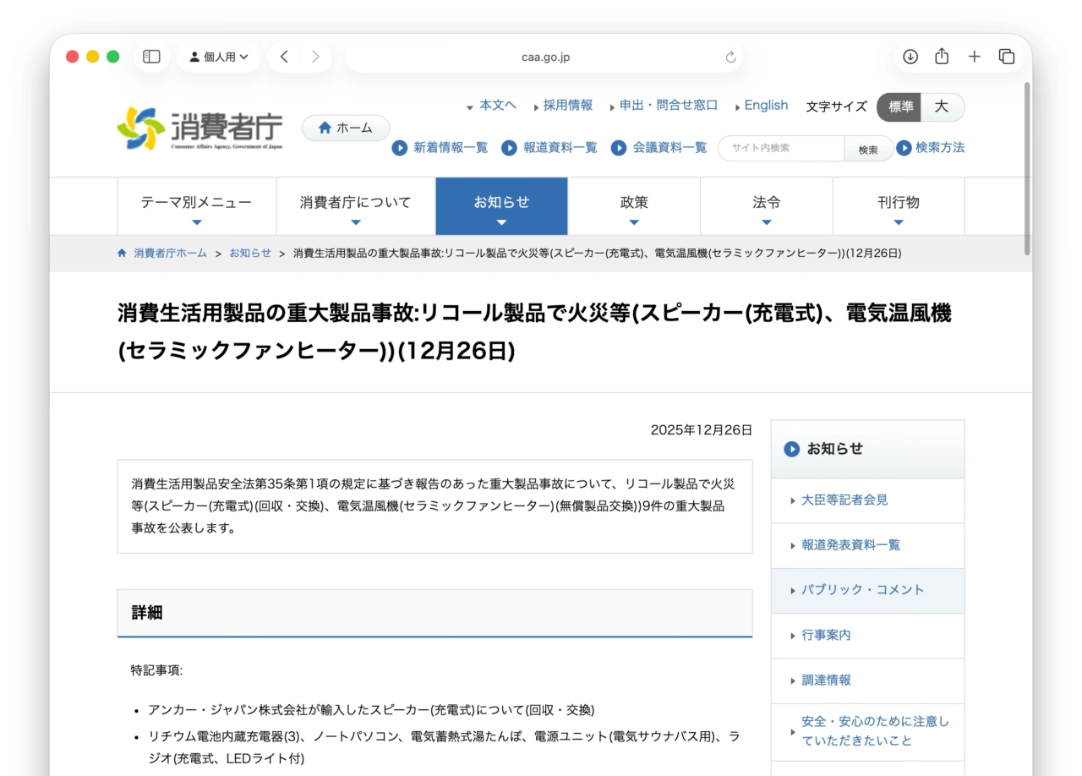Reload the page via the refresh icon
The image size is (1082, 776).
pos(730,57)
